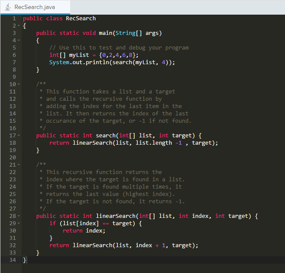This screenshot has width=285, height=273.
Task: Click line number 32 in the gutter
Action: (x=12, y=245)
